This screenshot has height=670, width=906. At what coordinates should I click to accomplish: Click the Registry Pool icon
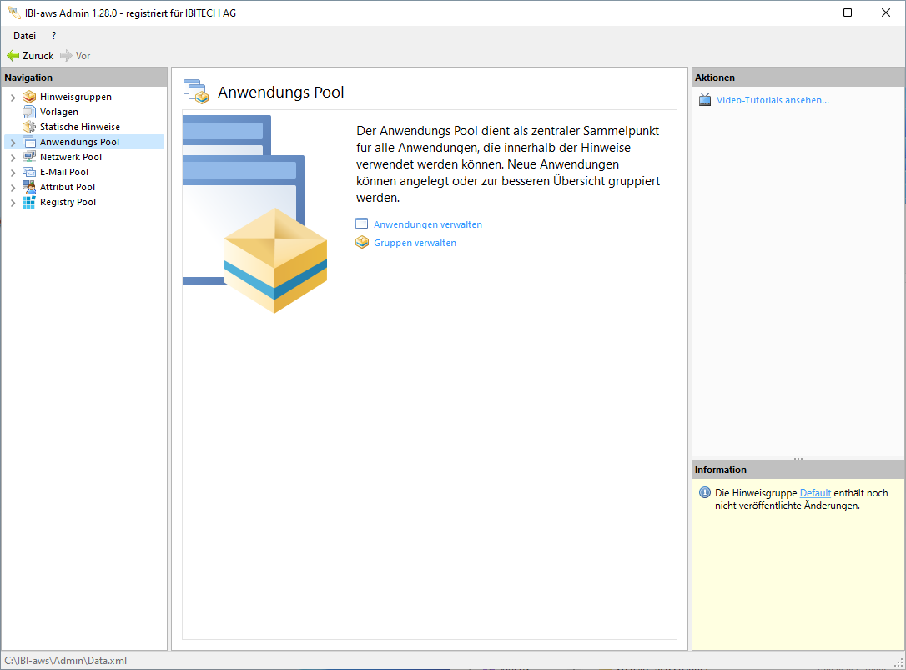29,202
